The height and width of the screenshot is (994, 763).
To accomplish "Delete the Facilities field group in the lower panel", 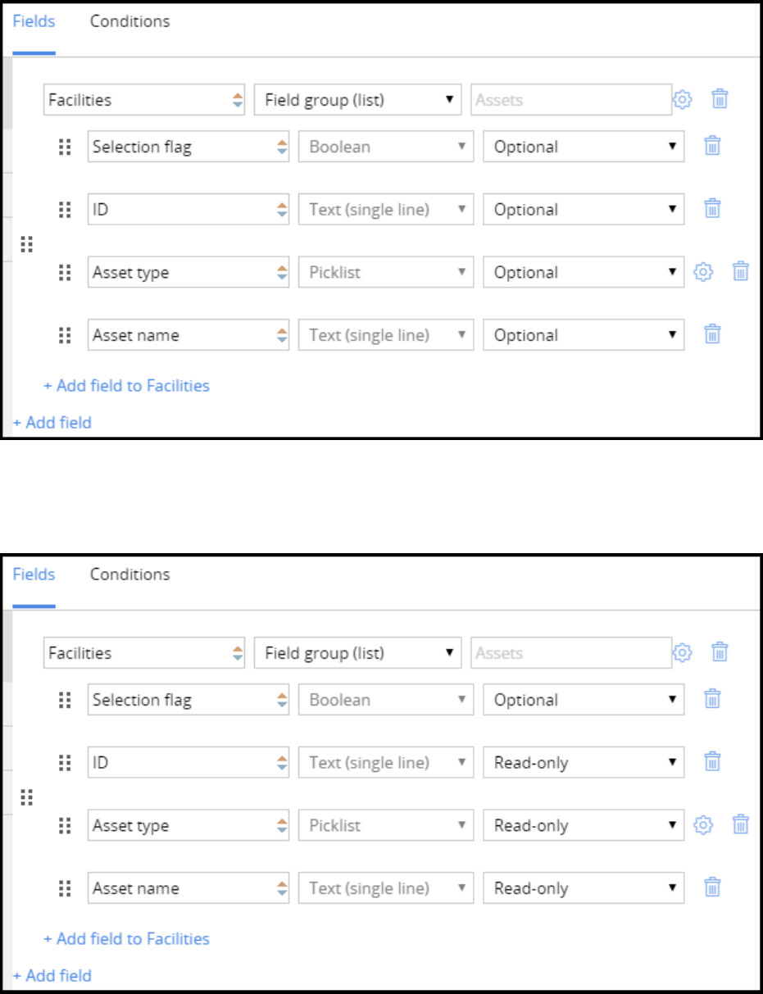I will click(720, 652).
